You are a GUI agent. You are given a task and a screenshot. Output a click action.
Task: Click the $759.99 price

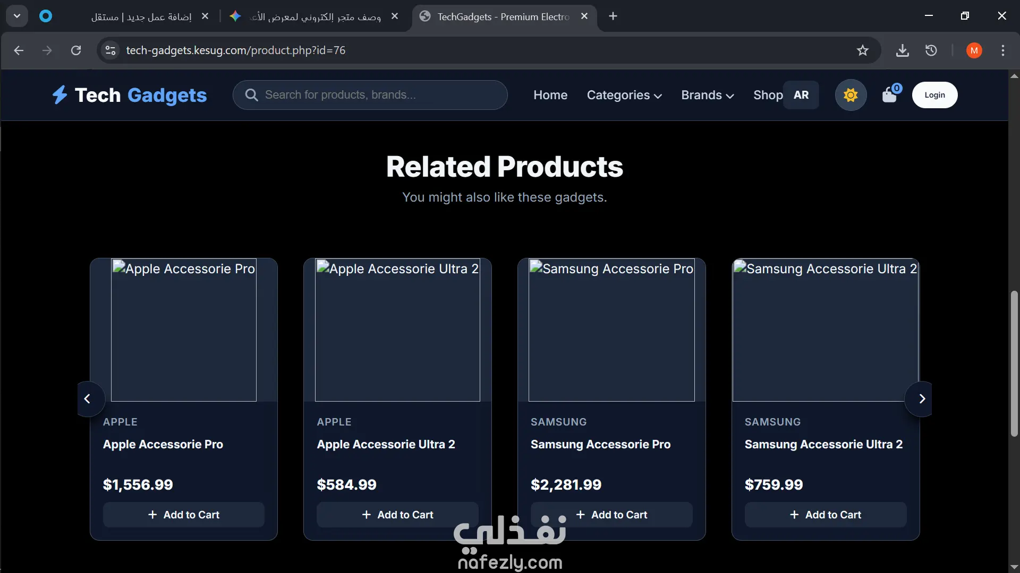[773, 484]
